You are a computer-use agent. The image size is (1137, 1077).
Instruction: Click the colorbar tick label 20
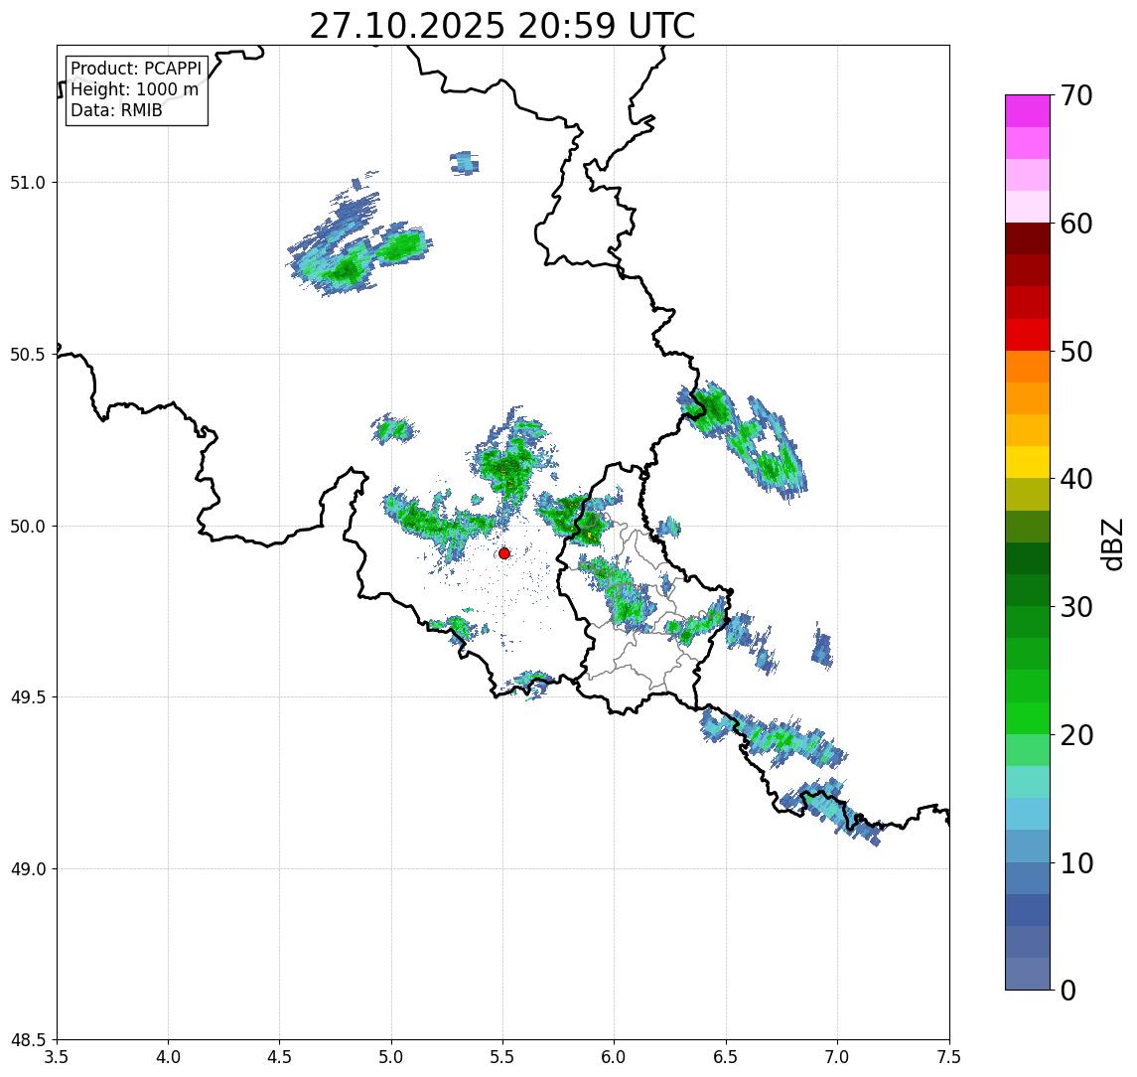coord(1076,735)
